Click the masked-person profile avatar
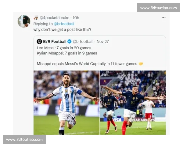This screenshot has width=183, height=147. pyautogui.click(x=24, y=21)
